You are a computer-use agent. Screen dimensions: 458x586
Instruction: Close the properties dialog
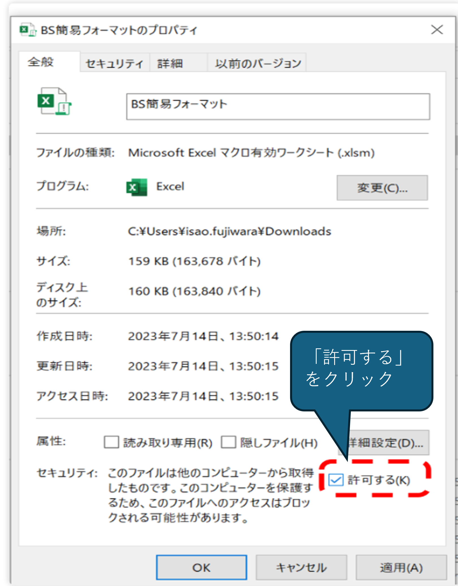coord(437,29)
